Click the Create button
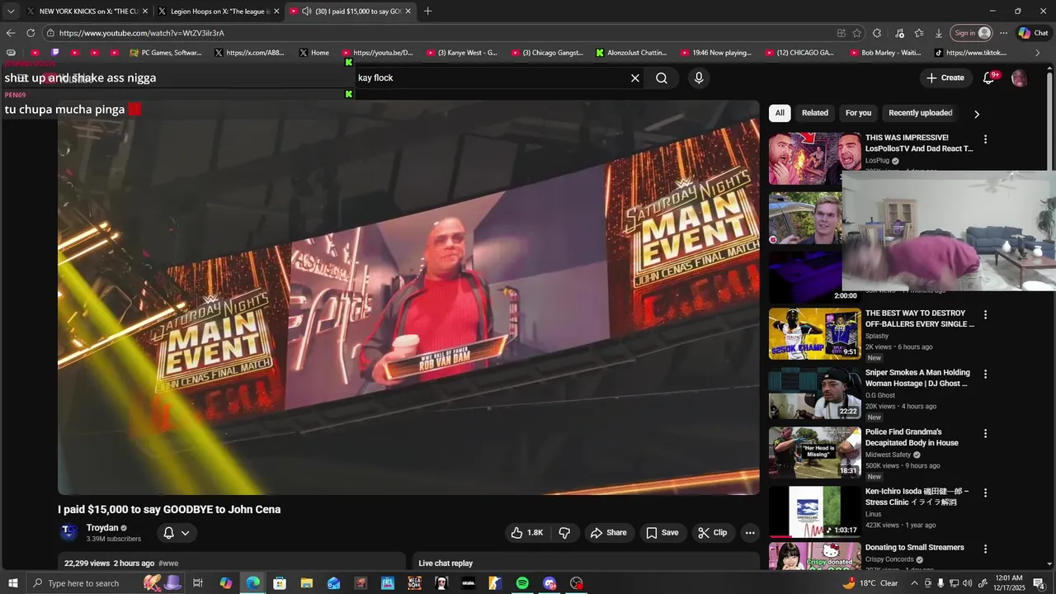The width and height of the screenshot is (1056, 594). 945,78
